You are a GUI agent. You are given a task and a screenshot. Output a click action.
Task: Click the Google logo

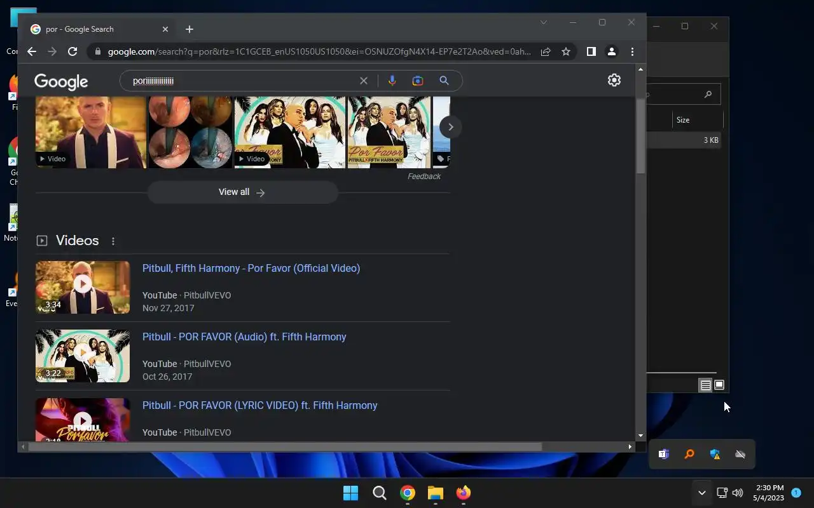61,81
